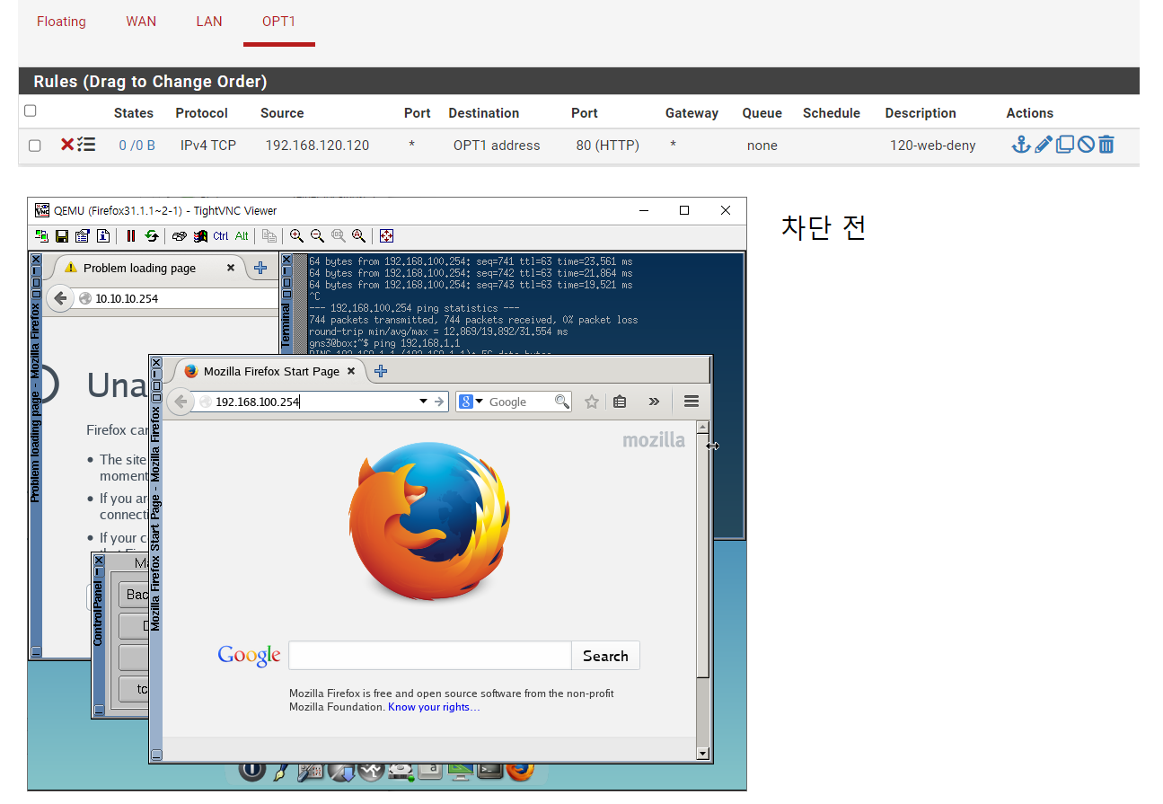Image resolution: width=1163 pixels, height=804 pixels.
Task: Switch to the Floating tab
Action: [x=61, y=22]
